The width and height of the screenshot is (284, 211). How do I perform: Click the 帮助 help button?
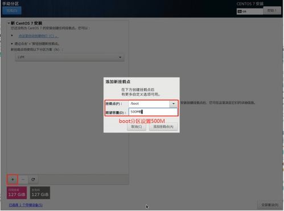pyautogui.click(x=272, y=11)
